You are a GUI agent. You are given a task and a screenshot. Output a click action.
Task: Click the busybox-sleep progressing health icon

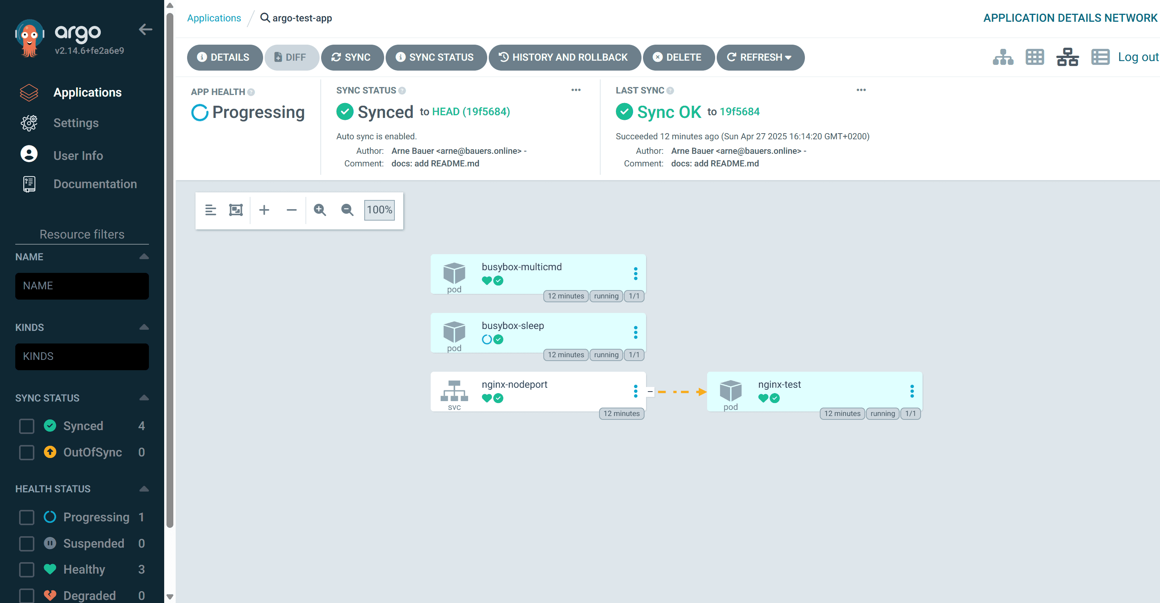[487, 339]
